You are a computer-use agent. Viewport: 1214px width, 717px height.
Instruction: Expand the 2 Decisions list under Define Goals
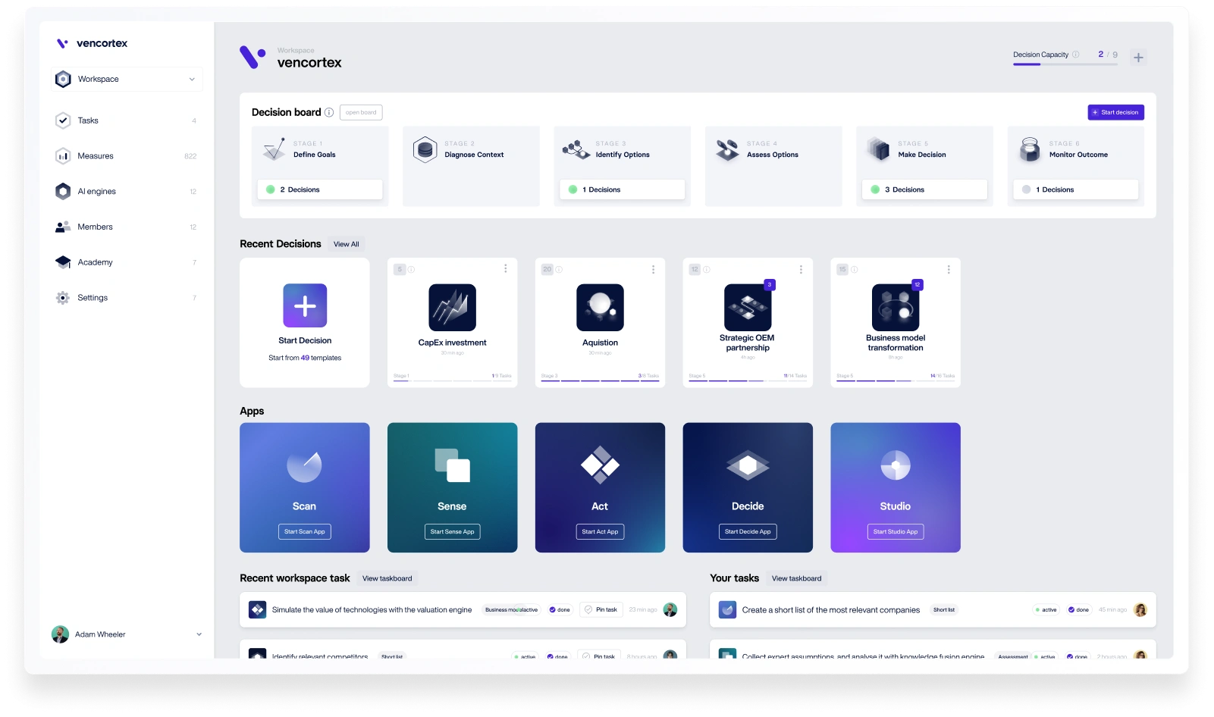click(x=320, y=189)
